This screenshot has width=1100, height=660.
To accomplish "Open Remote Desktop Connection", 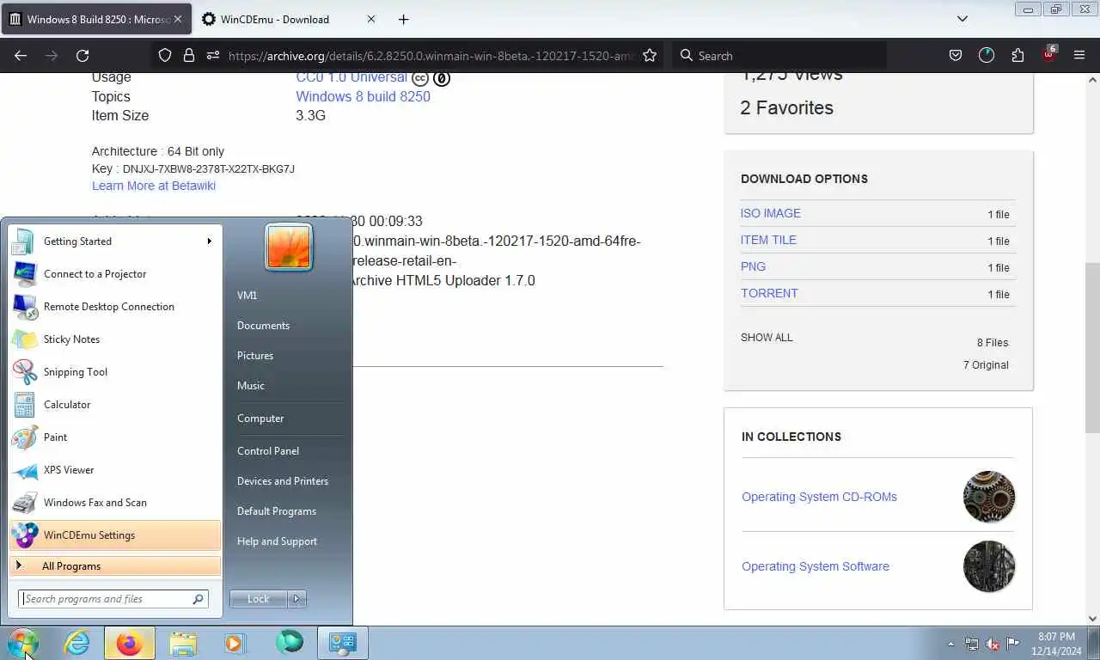I will click(x=114, y=307).
